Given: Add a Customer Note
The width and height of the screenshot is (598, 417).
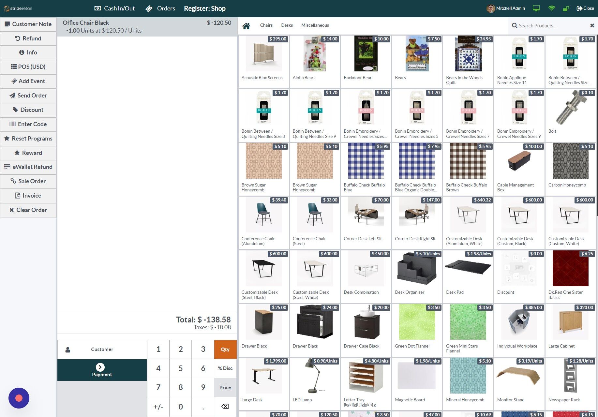Looking at the screenshot, I should pos(28,24).
